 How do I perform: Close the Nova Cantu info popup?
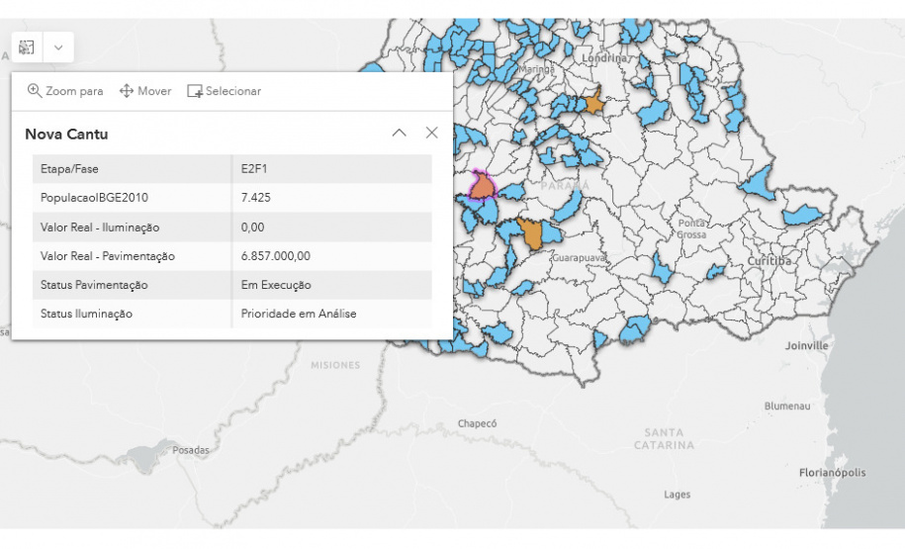431,134
